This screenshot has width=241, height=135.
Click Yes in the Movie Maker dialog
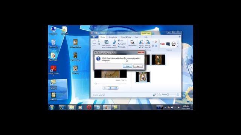[x=127, y=66]
